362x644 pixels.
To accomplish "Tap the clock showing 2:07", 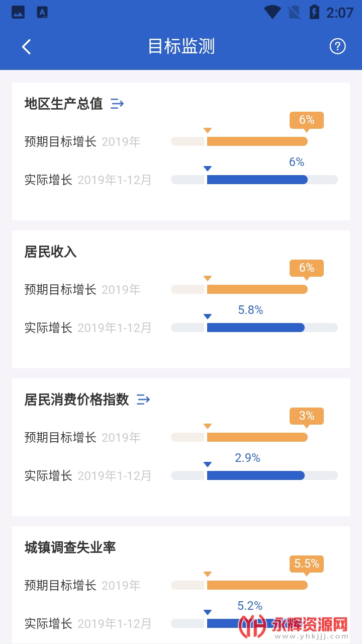I will click(340, 12).
